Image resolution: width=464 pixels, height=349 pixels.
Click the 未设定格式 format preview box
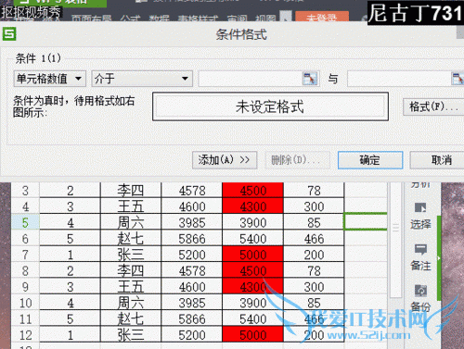click(270, 106)
